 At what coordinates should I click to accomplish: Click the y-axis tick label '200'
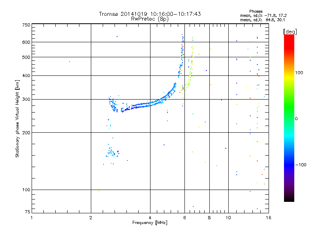26,133
